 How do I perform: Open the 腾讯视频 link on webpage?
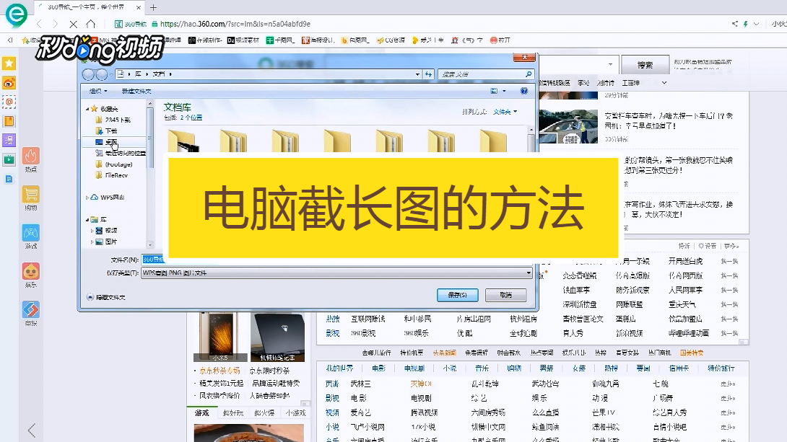click(424, 412)
